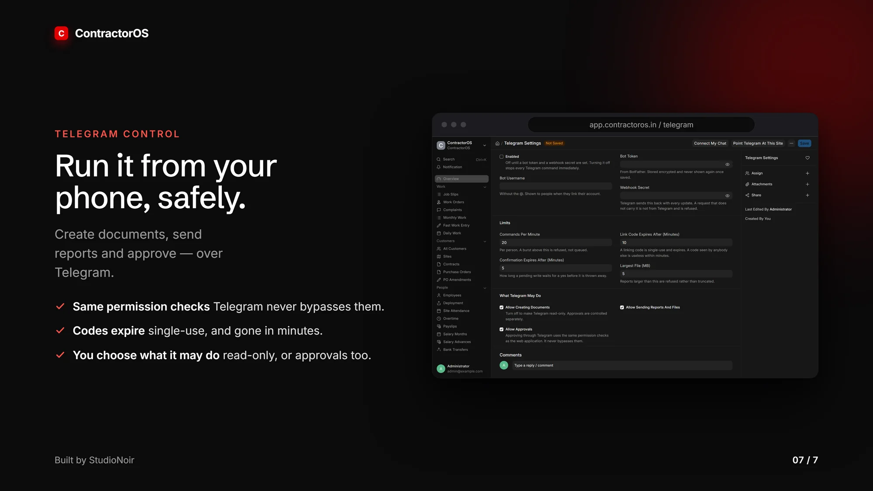Save the Telegram settings
The image size is (873, 491).
(804, 143)
